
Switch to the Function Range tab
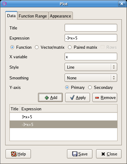point(33,16)
